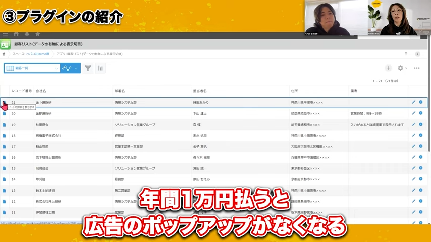Open the notifications bell

coord(27,34)
